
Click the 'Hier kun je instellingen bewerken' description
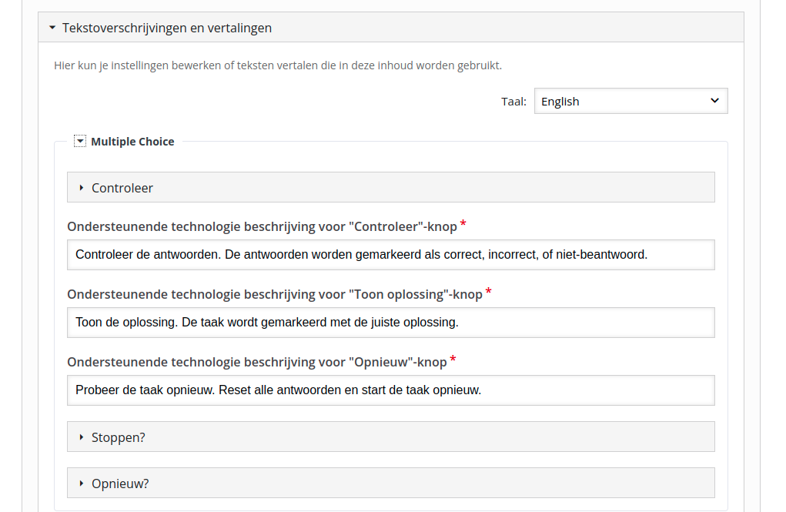(278, 65)
